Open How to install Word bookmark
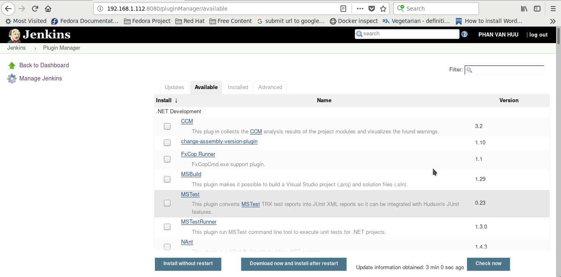561x277 pixels. point(489,21)
